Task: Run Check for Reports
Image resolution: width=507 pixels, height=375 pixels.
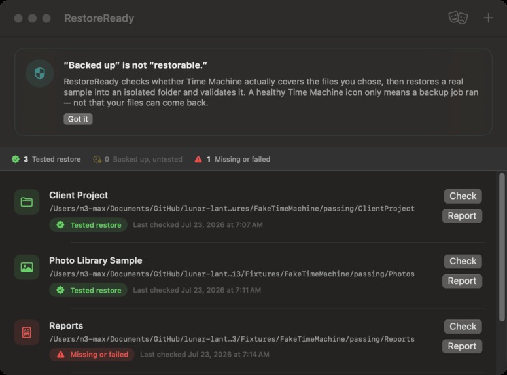Action: tap(463, 327)
